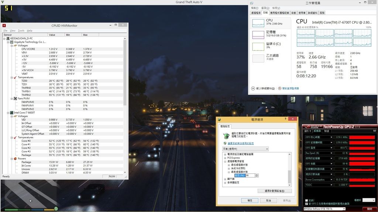The height and width of the screenshot is (212, 378).
Task: Click the 設定 (%) value field showing 96
Action: tap(250, 176)
